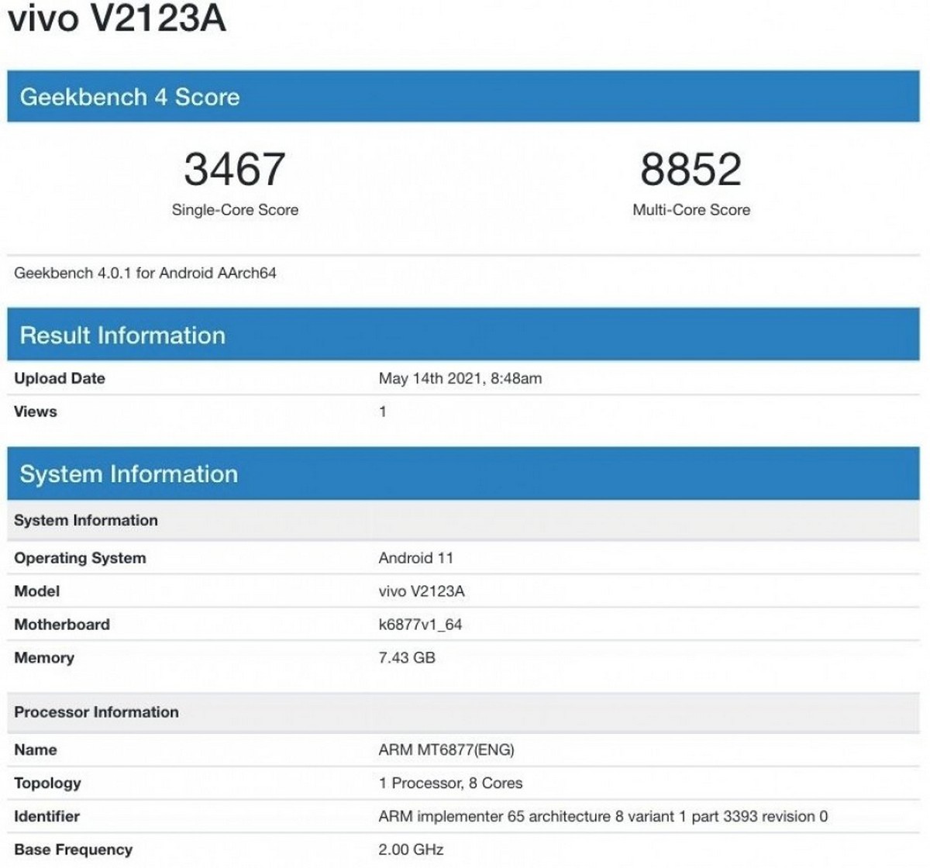Click the Views row label
The width and height of the screenshot is (930, 868).
click(x=36, y=412)
